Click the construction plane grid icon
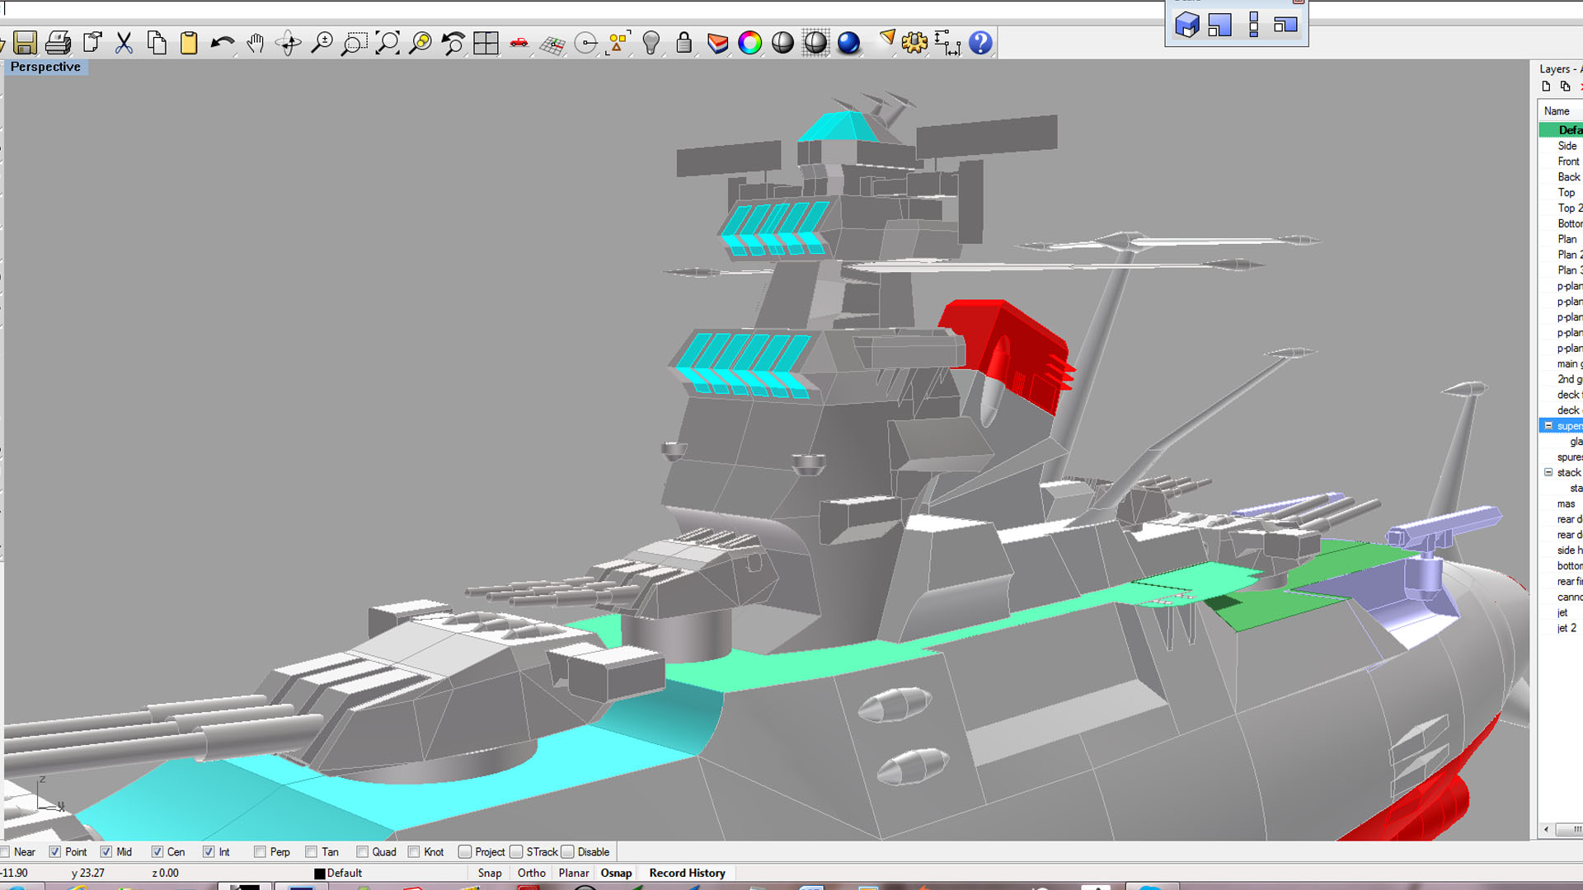This screenshot has height=890, width=1583. point(552,43)
